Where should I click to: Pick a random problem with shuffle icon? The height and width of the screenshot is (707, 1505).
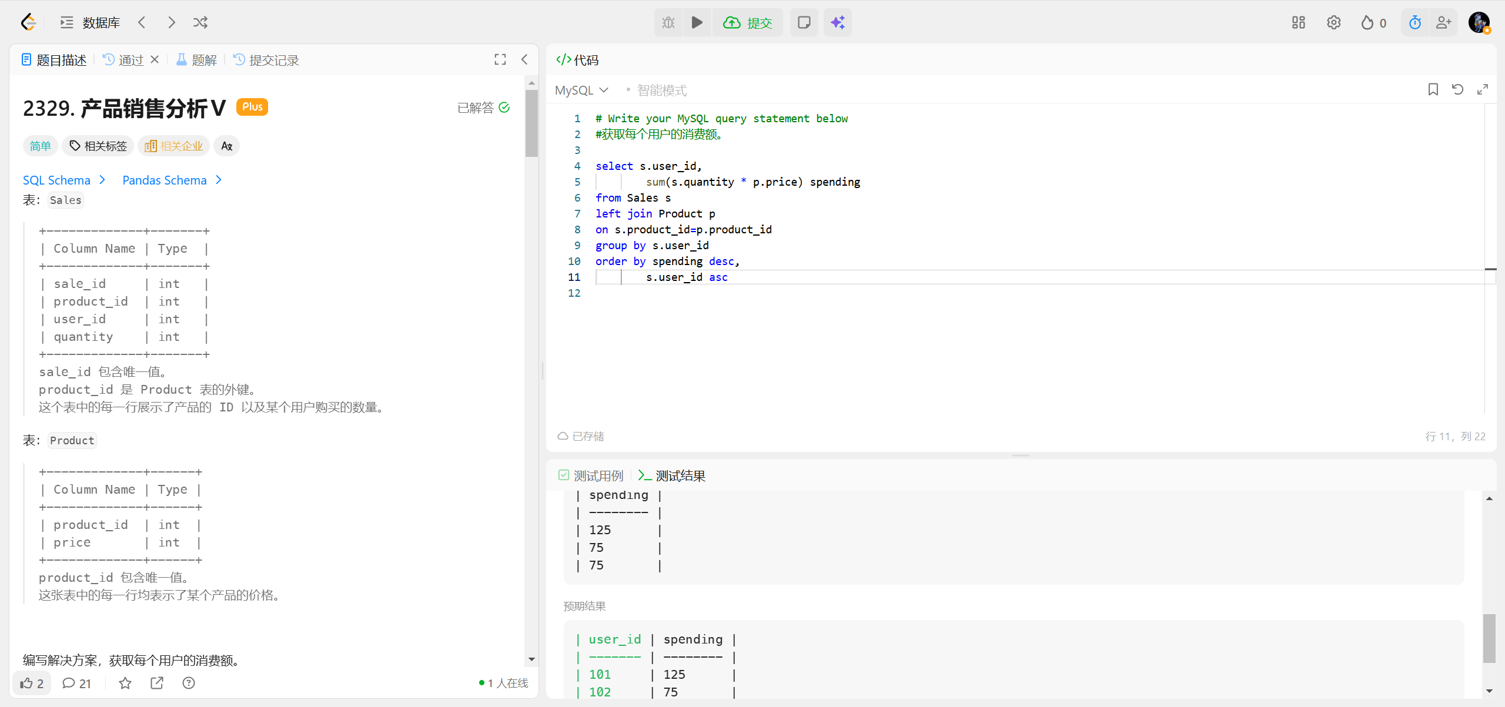(200, 22)
